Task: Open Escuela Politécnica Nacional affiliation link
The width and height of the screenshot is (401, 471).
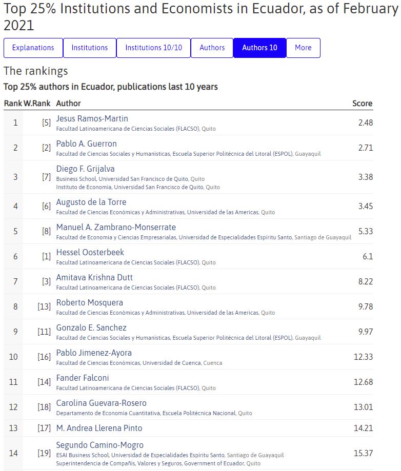Action: (x=146, y=413)
